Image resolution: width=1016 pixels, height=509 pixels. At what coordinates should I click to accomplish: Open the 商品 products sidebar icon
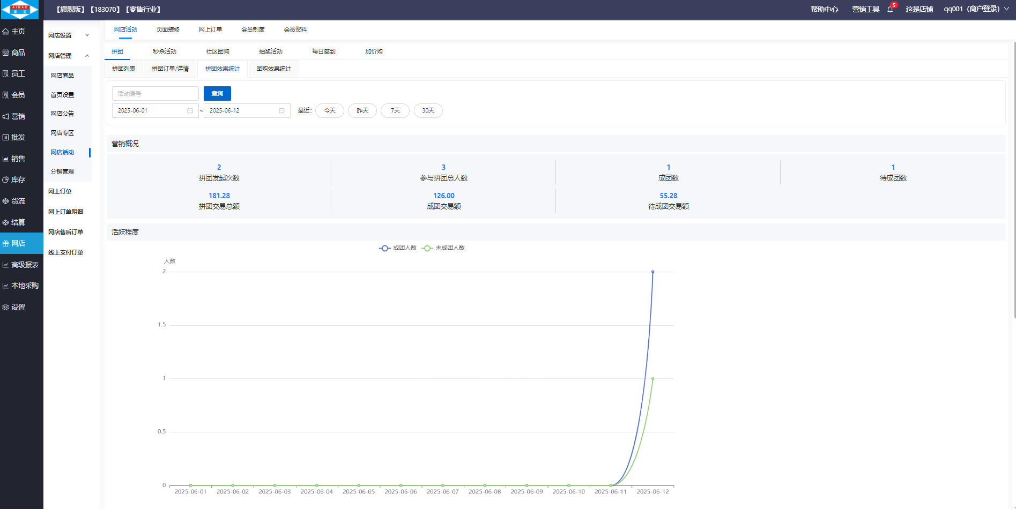[x=6, y=53]
